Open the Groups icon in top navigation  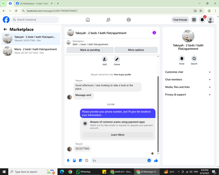129,20
